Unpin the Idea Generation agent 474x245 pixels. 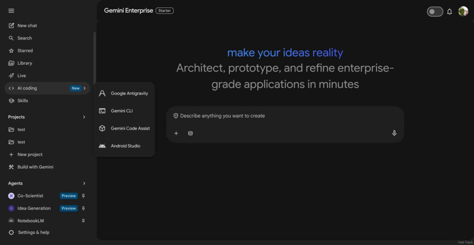(83, 208)
